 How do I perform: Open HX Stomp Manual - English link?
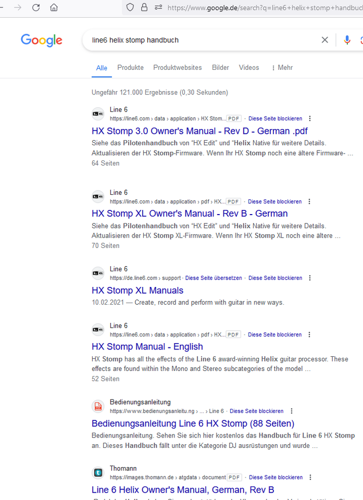147,346
